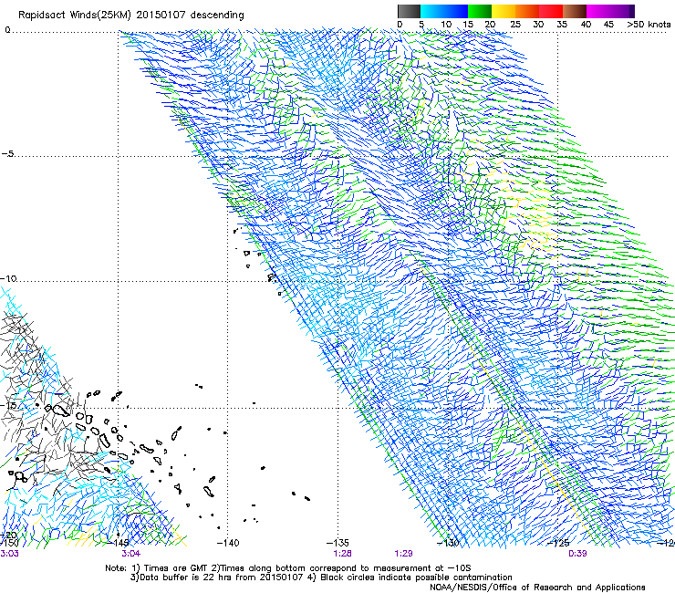This screenshot has height=593, width=675.
Task: Click the '1:28' swath time label
Action: (343, 554)
